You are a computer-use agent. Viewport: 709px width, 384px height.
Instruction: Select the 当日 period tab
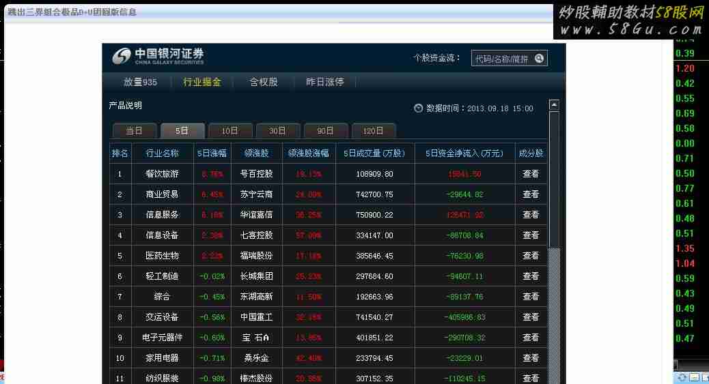click(135, 130)
